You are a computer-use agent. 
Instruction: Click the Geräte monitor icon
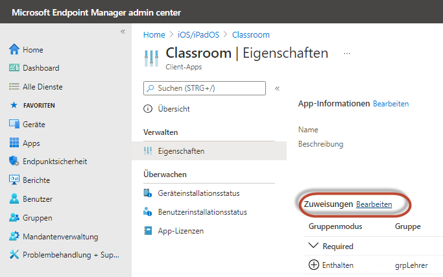(x=14, y=125)
